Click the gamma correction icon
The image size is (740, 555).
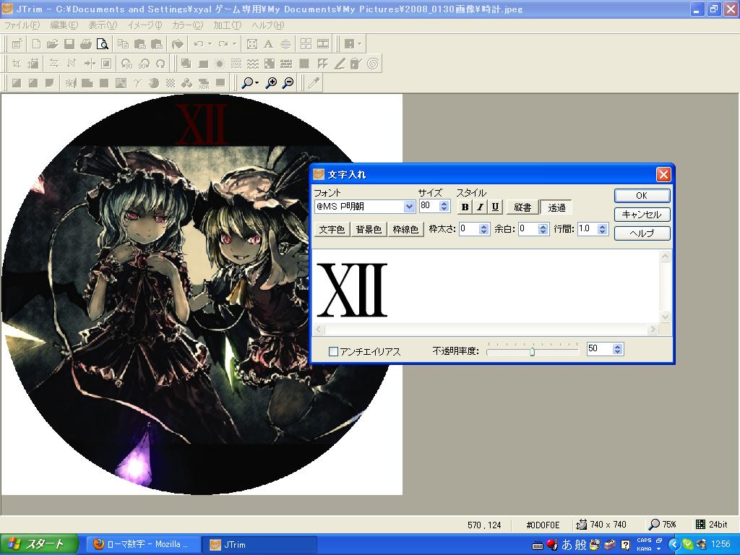tap(137, 83)
